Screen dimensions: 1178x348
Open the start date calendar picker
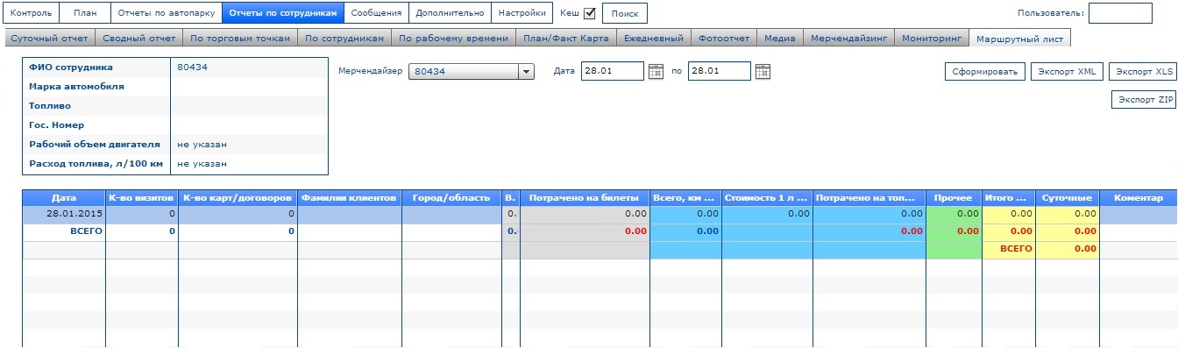click(x=656, y=72)
